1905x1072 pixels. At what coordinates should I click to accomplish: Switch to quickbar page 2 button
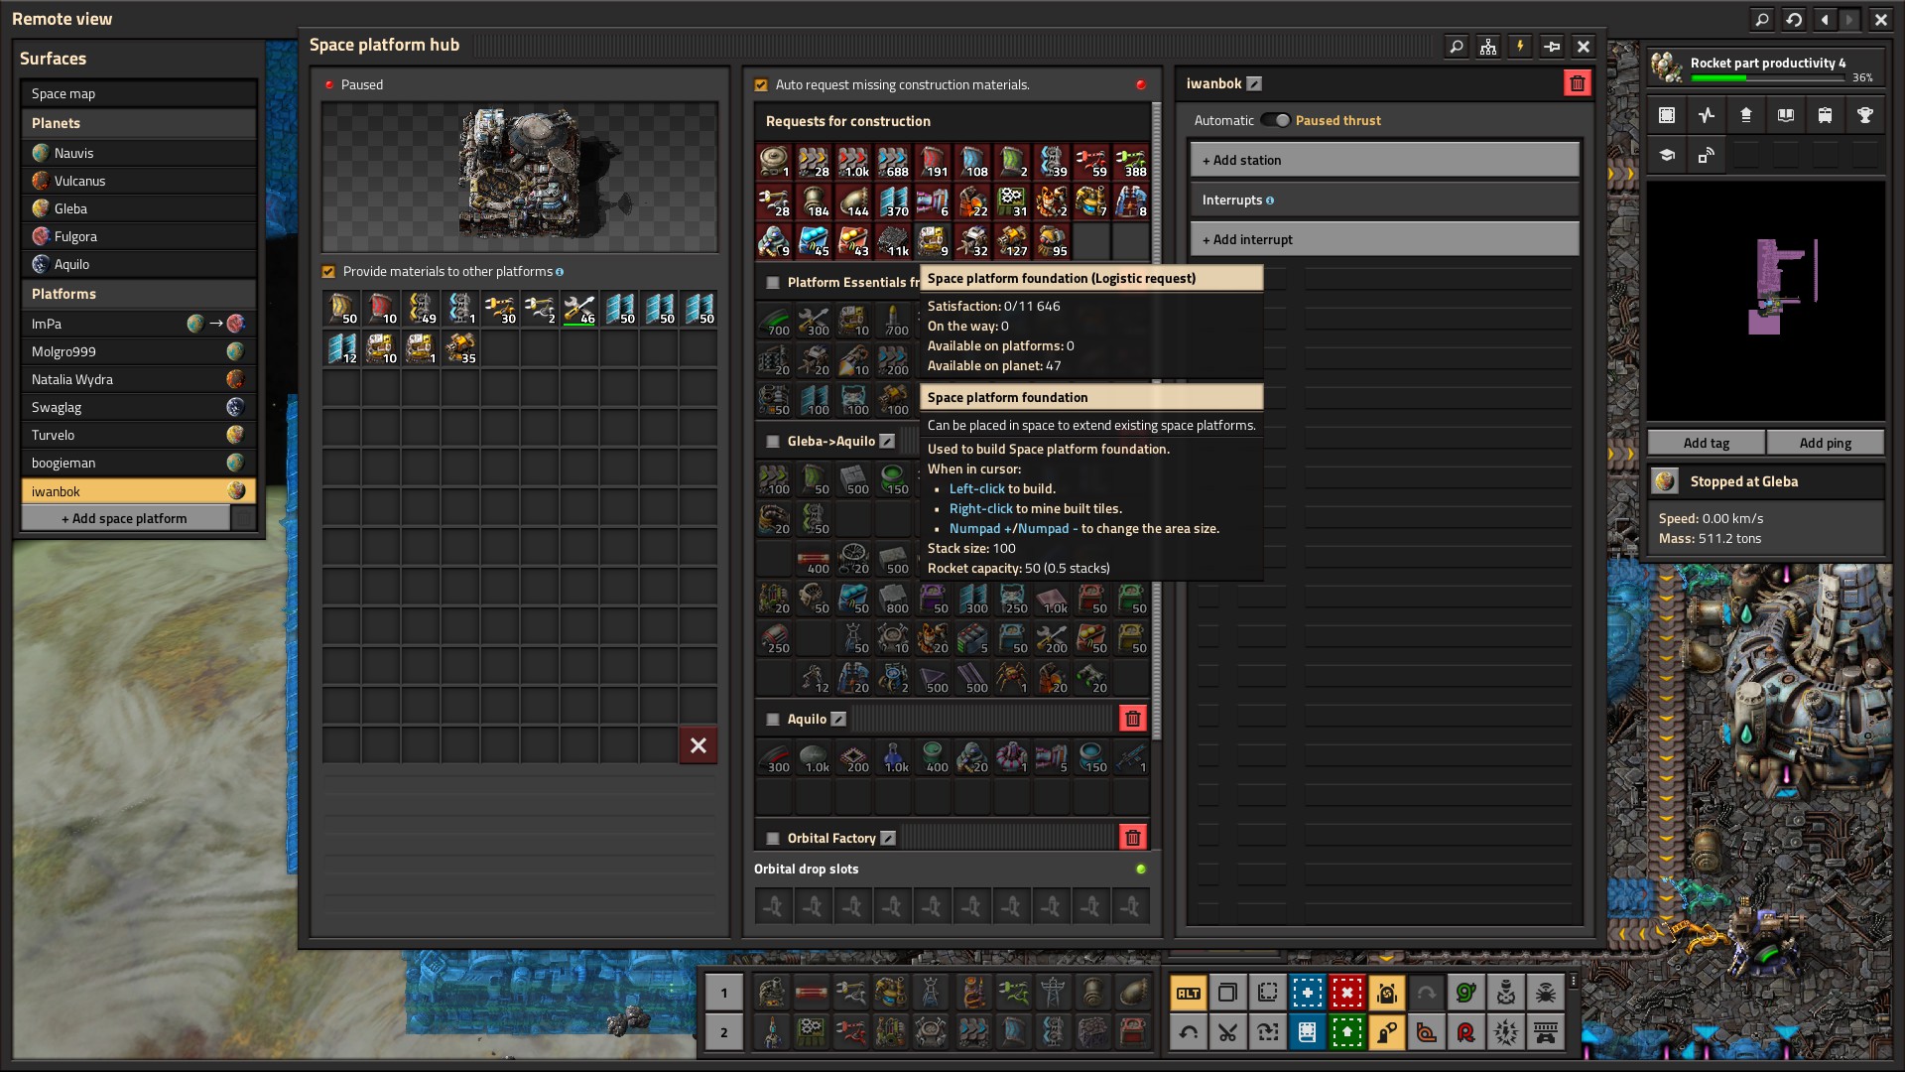724,1032
